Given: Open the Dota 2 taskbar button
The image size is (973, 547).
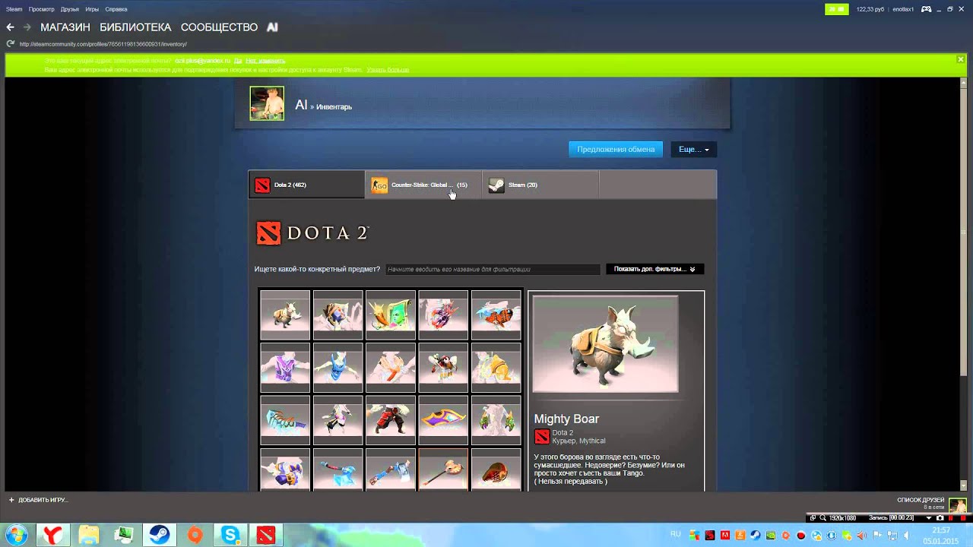Looking at the screenshot, I should (265, 535).
